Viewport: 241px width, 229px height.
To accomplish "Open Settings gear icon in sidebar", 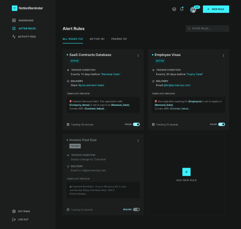I will pyautogui.click(x=14, y=211).
